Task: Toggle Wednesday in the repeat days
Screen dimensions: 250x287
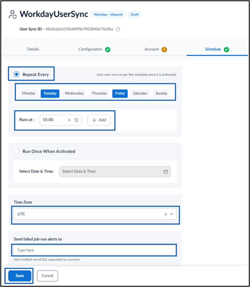Action: tap(74, 93)
